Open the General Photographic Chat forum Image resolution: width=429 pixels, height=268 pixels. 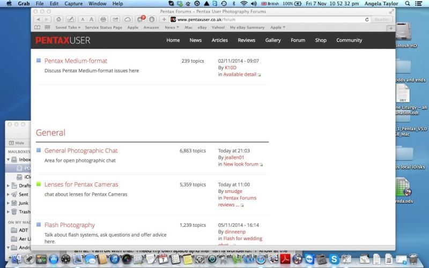click(81, 151)
